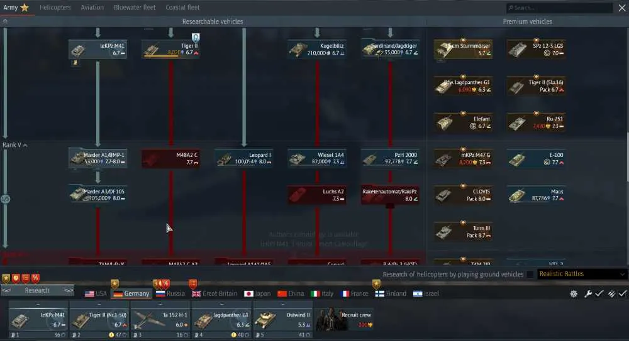
Task: Select the Tiger II vehicle in the research tree
Action: coord(171,49)
